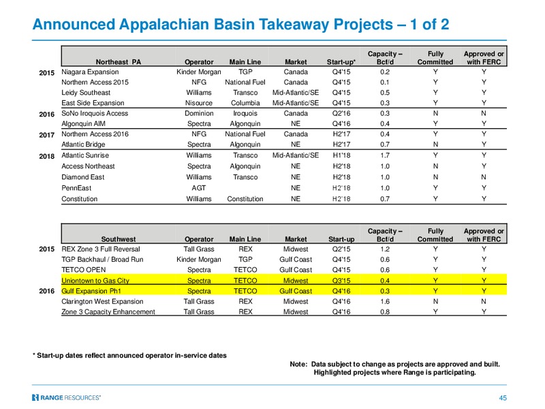Screen dimensions: 545x409
Task: Select 'TGP Backhaul / Broad Run' project
Action: [x=102, y=260]
